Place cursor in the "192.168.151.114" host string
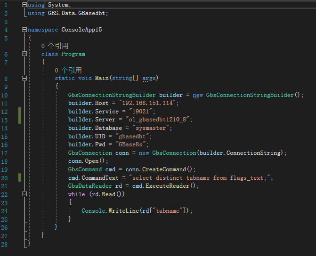The height and width of the screenshot is (256, 316). pos(149,103)
